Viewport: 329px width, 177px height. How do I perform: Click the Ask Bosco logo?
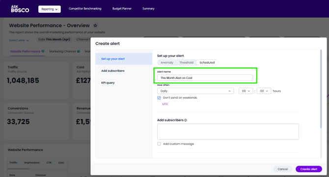coord(20,9)
